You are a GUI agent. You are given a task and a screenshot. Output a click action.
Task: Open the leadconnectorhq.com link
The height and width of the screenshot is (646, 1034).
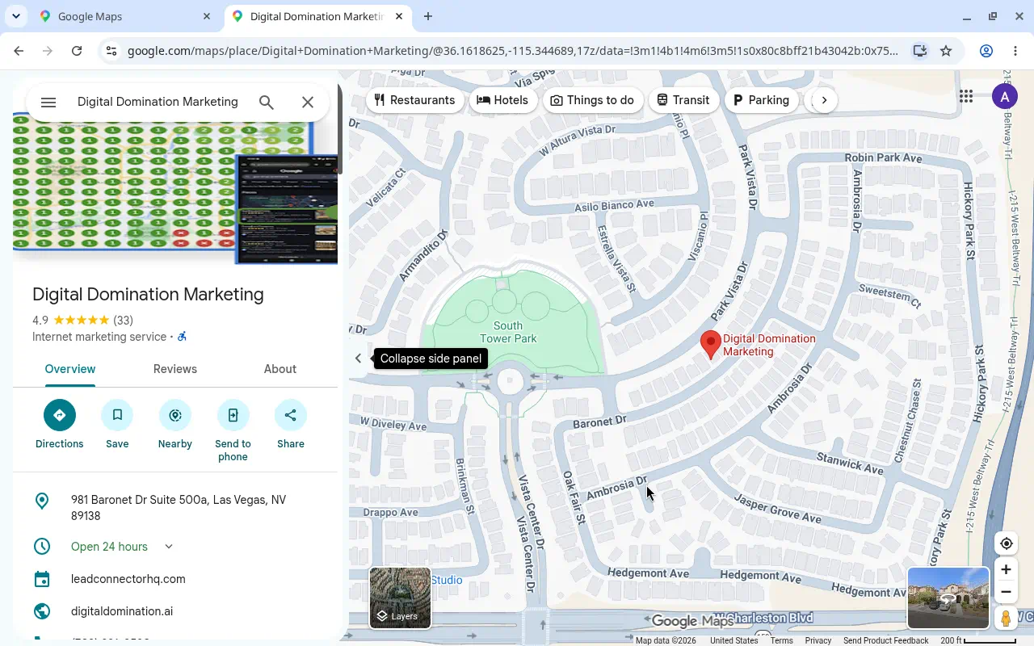coord(128,579)
